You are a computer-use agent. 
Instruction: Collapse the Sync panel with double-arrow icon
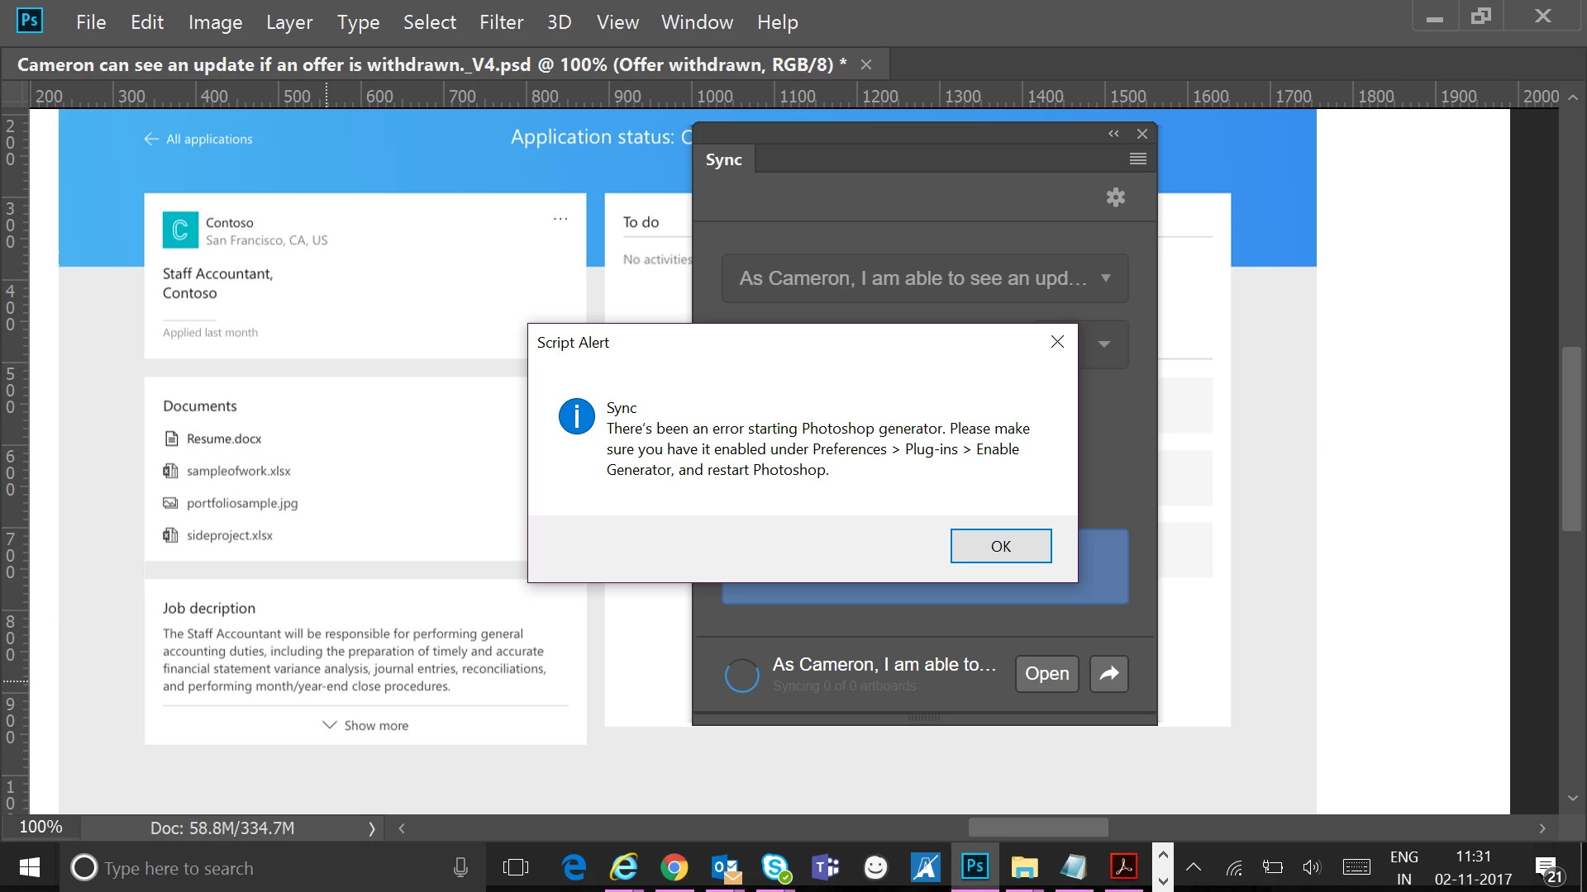[1113, 134]
